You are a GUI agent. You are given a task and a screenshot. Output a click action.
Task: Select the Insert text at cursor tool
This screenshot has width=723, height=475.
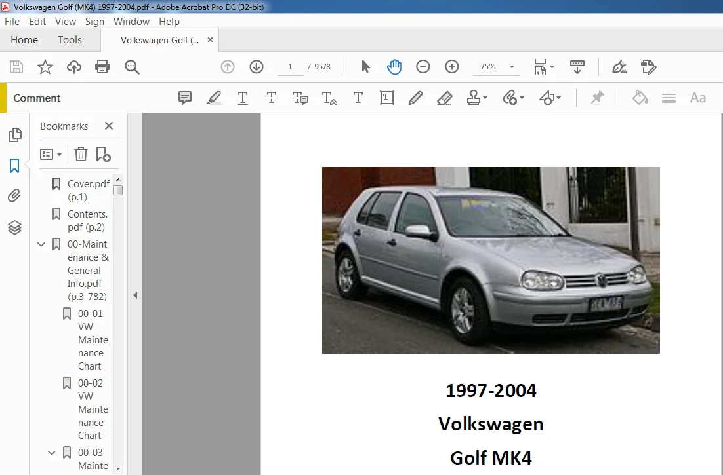click(329, 98)
